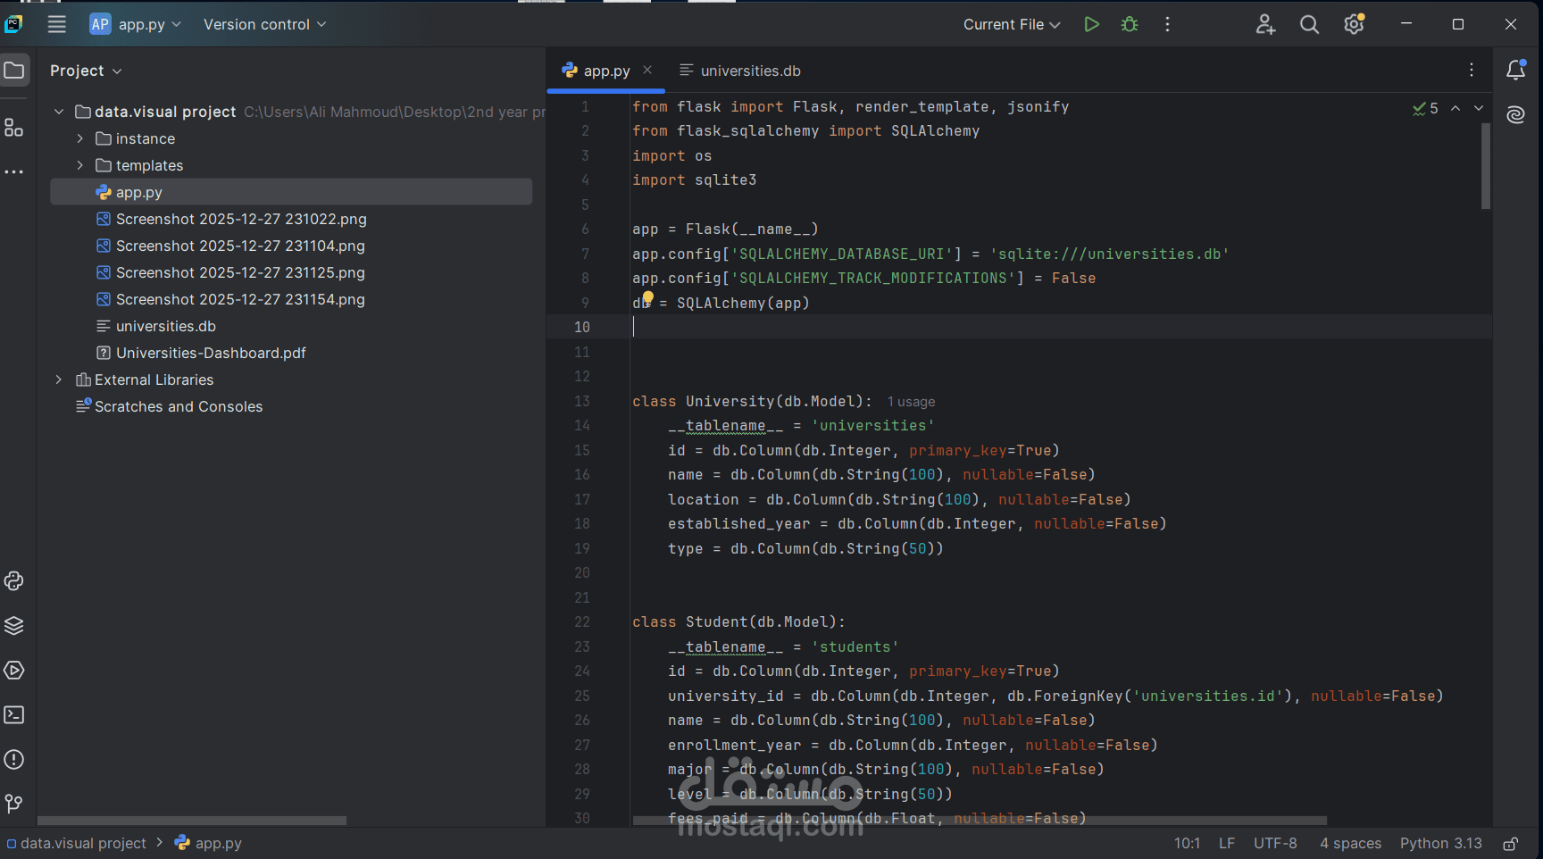
Task: Open the Python Console tool window
Action: 14,581
